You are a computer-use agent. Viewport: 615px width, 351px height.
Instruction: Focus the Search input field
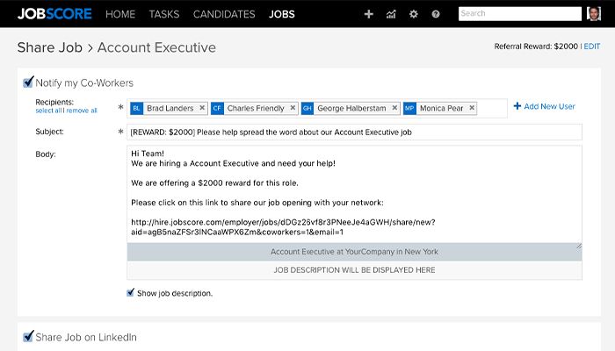point(520,14)
